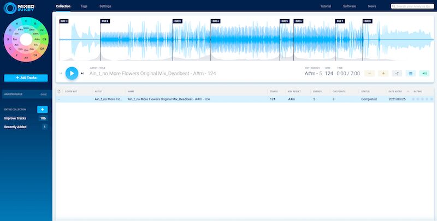Viewport: 437px width, 221px height.
Task: Open the Tutorial link
Action: [326, 6]
